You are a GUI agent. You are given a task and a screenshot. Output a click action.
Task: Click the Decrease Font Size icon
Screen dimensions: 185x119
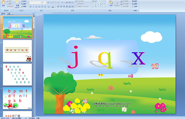click(51, 2)
